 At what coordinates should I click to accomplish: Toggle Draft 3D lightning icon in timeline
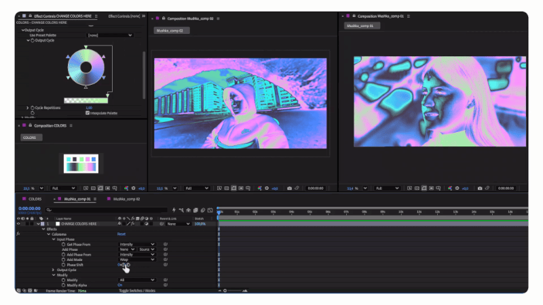(x=174, y=210)
